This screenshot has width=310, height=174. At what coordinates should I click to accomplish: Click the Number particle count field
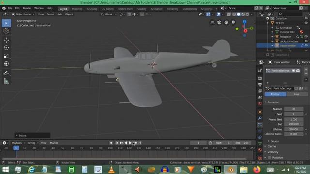click(x=294, y=109)
